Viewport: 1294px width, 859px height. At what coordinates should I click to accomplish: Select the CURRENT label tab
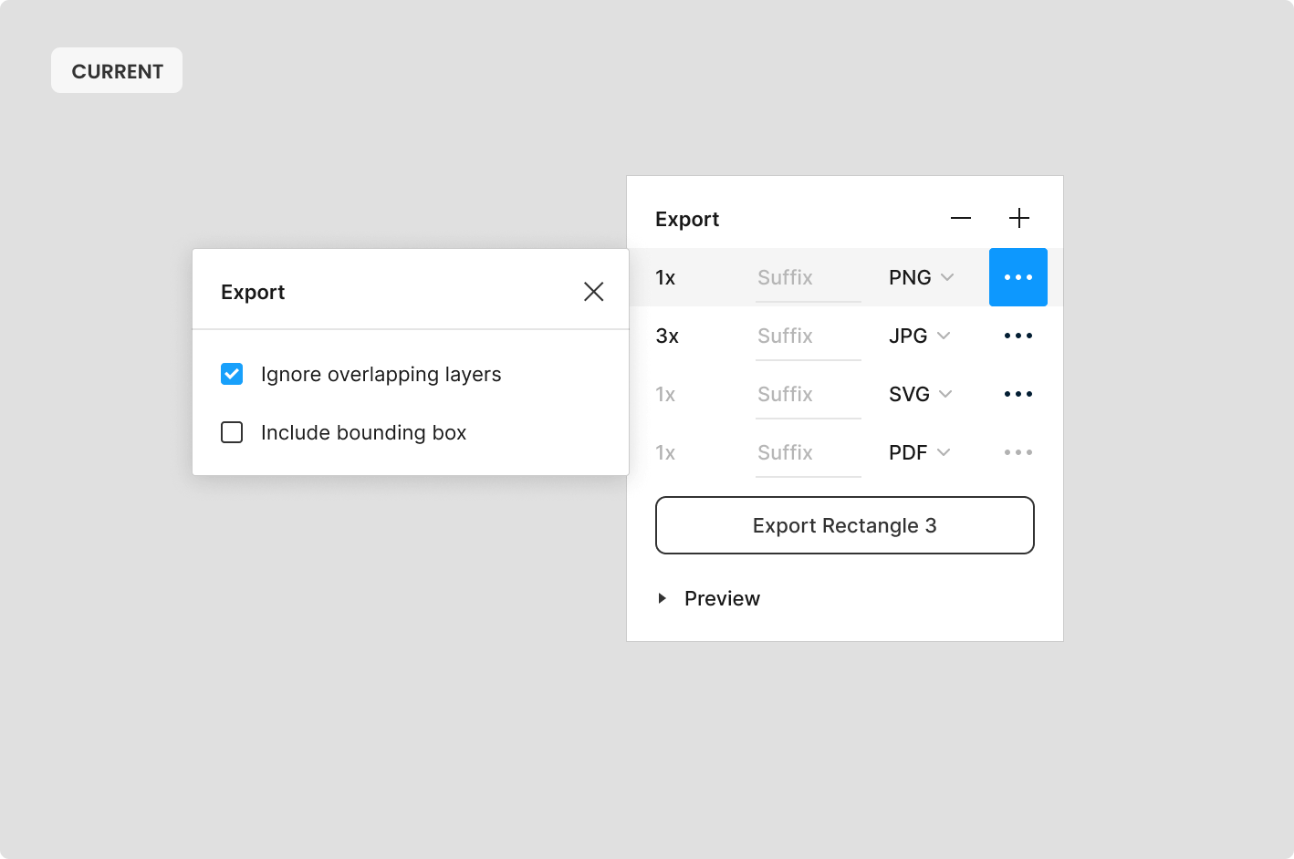[x=116, y=70]
